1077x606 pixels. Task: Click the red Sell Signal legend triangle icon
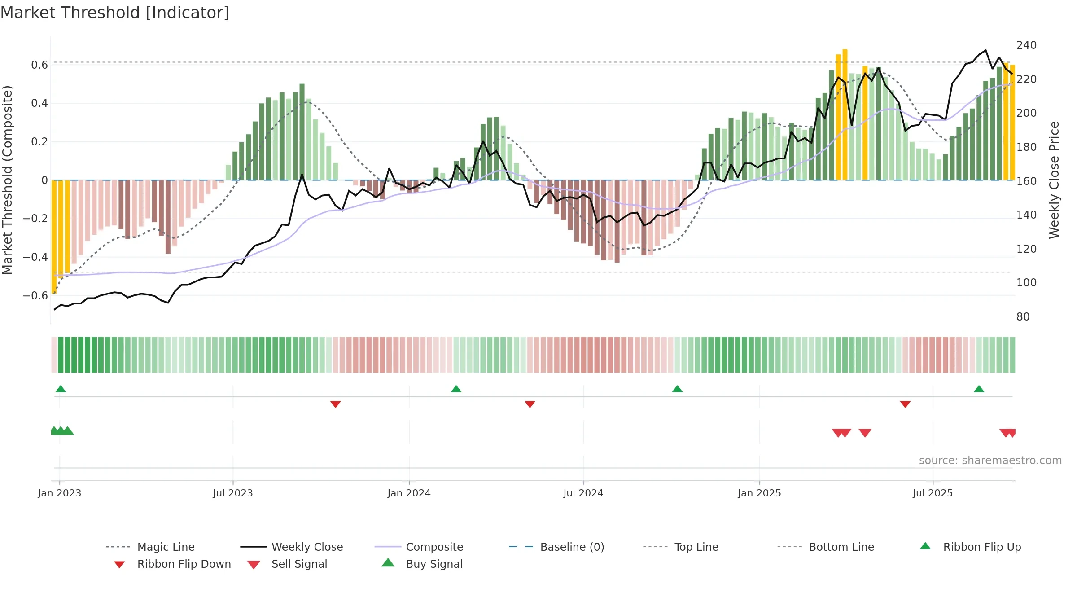click(254, 565)
